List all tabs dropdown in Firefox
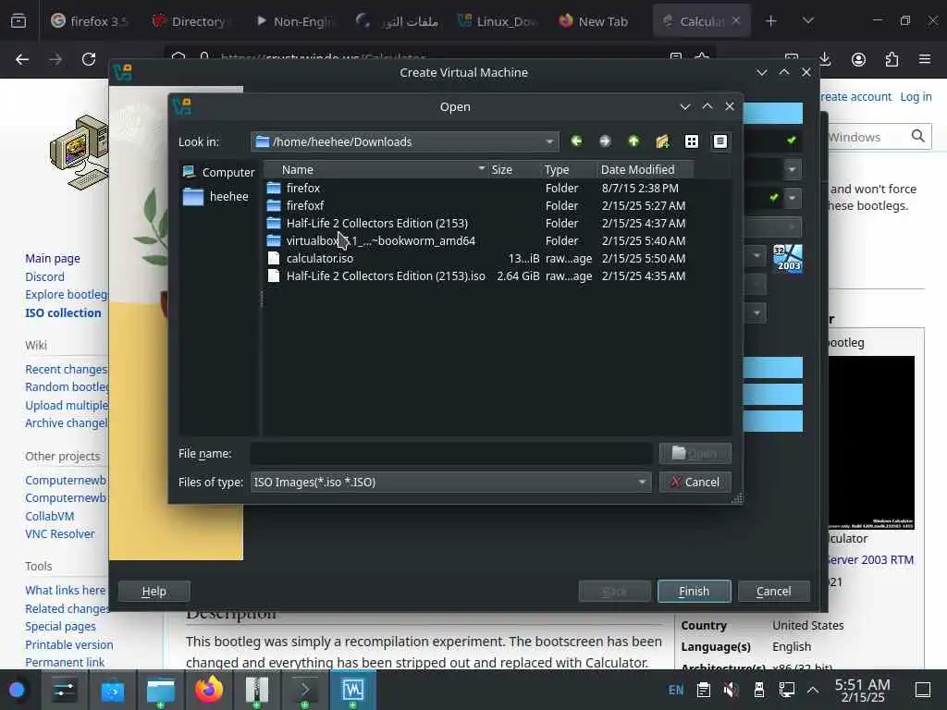 tap(808, 21)
